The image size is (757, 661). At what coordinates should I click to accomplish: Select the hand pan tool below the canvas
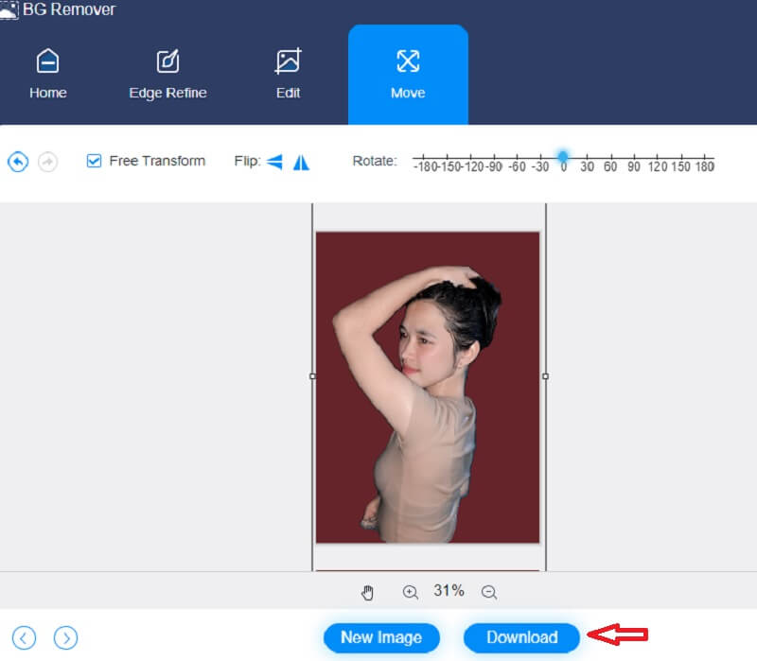point(367,590)
